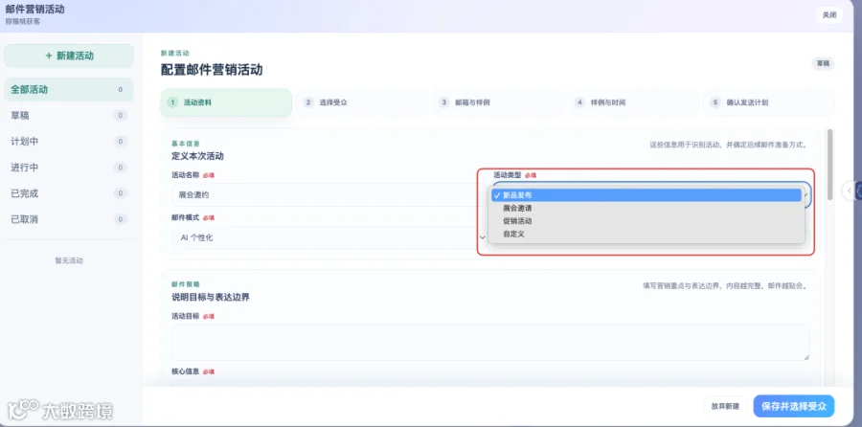Go to step 2 选择受众 tab
Screen dimensions: 862x427
[362, 102]
